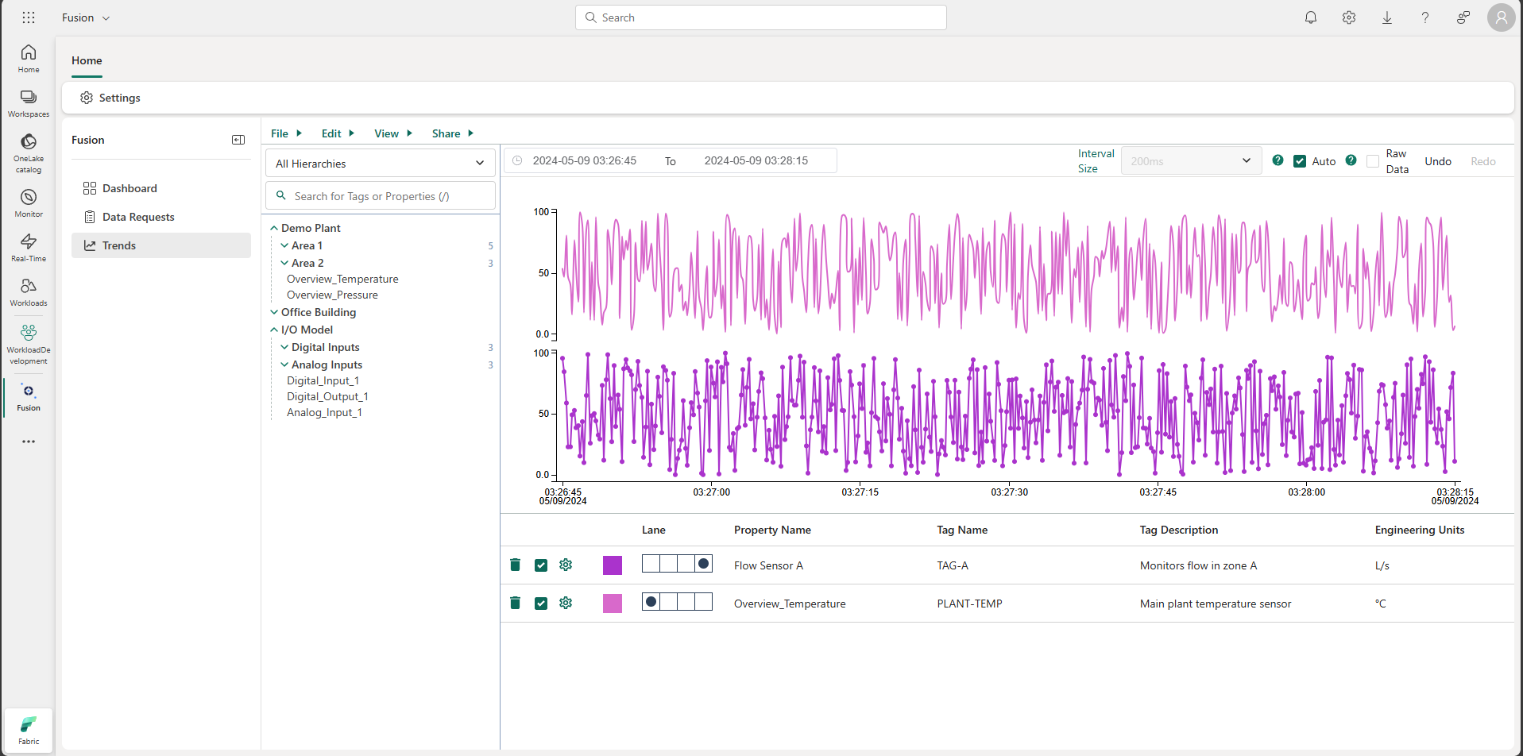Screen dimensions: 1523x756
Task: Change purple color swatch of Flow Sensor A
Action: tap(613, 565)
